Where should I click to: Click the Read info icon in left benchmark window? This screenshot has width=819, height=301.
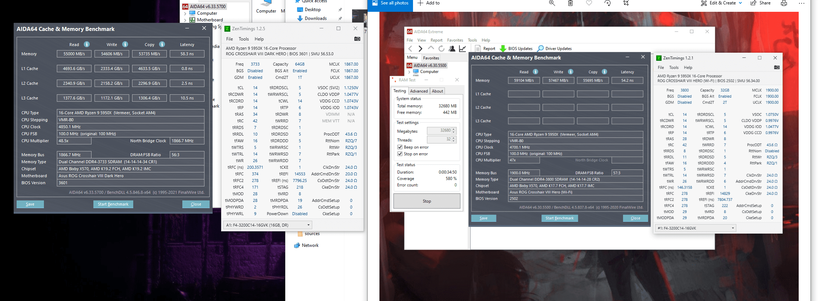click(x=87, y=44)
